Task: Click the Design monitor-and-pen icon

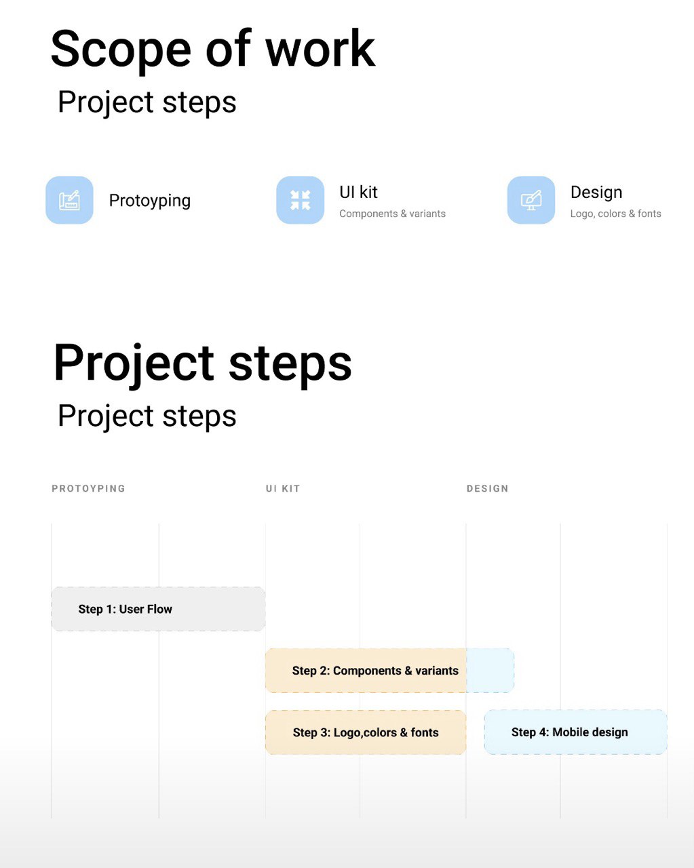Action: 531,200
